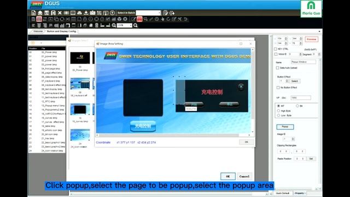Screen dimensions: 350x197
Task: Click the Set button beside Paste Position
Action: (x=311, y=159)
